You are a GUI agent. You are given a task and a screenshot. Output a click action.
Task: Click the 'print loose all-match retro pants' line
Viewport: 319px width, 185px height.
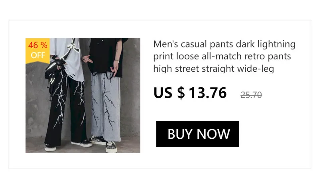click(x=222, y=56)
